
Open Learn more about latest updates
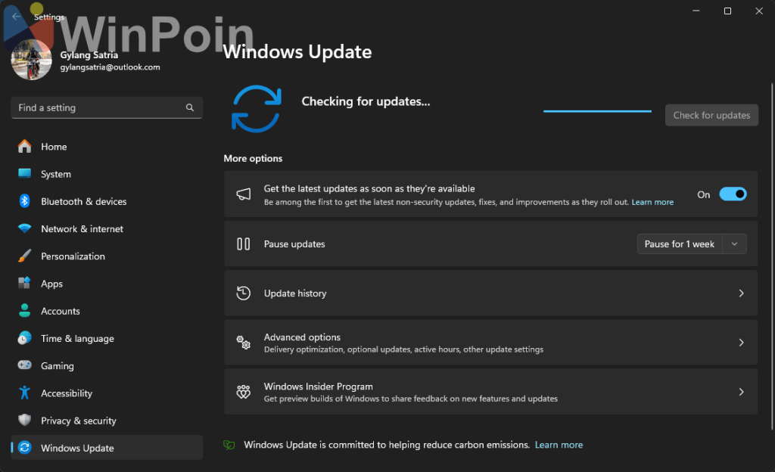click(x=652, y=202)
